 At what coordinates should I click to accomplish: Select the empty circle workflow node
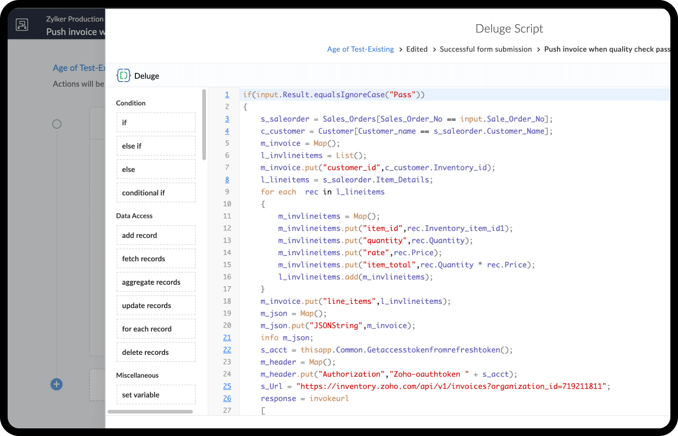57,124
